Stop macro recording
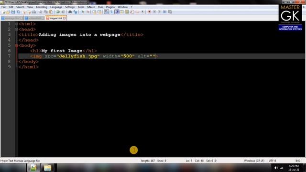 (x=154, y=12)
